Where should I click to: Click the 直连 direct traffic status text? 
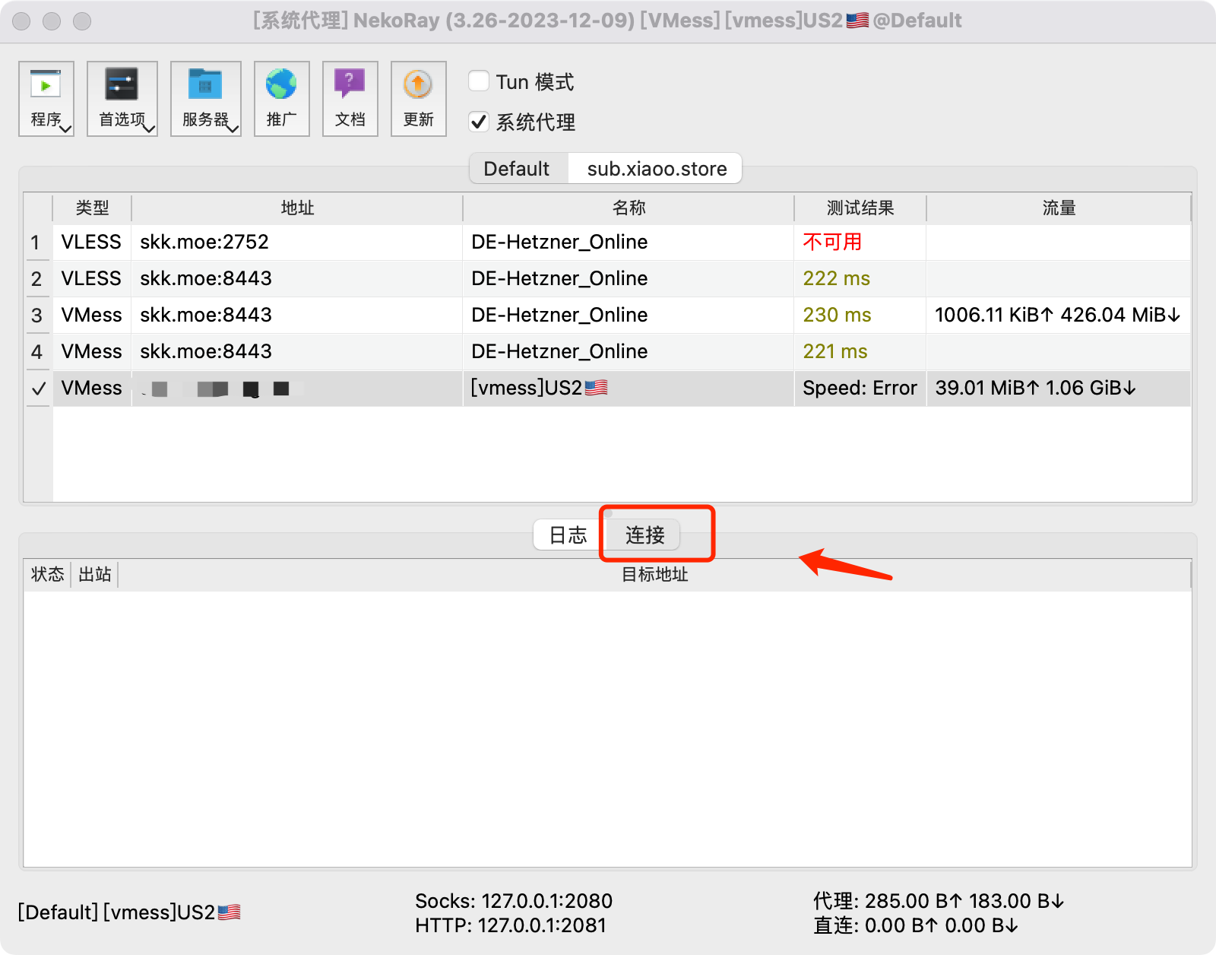915,925
